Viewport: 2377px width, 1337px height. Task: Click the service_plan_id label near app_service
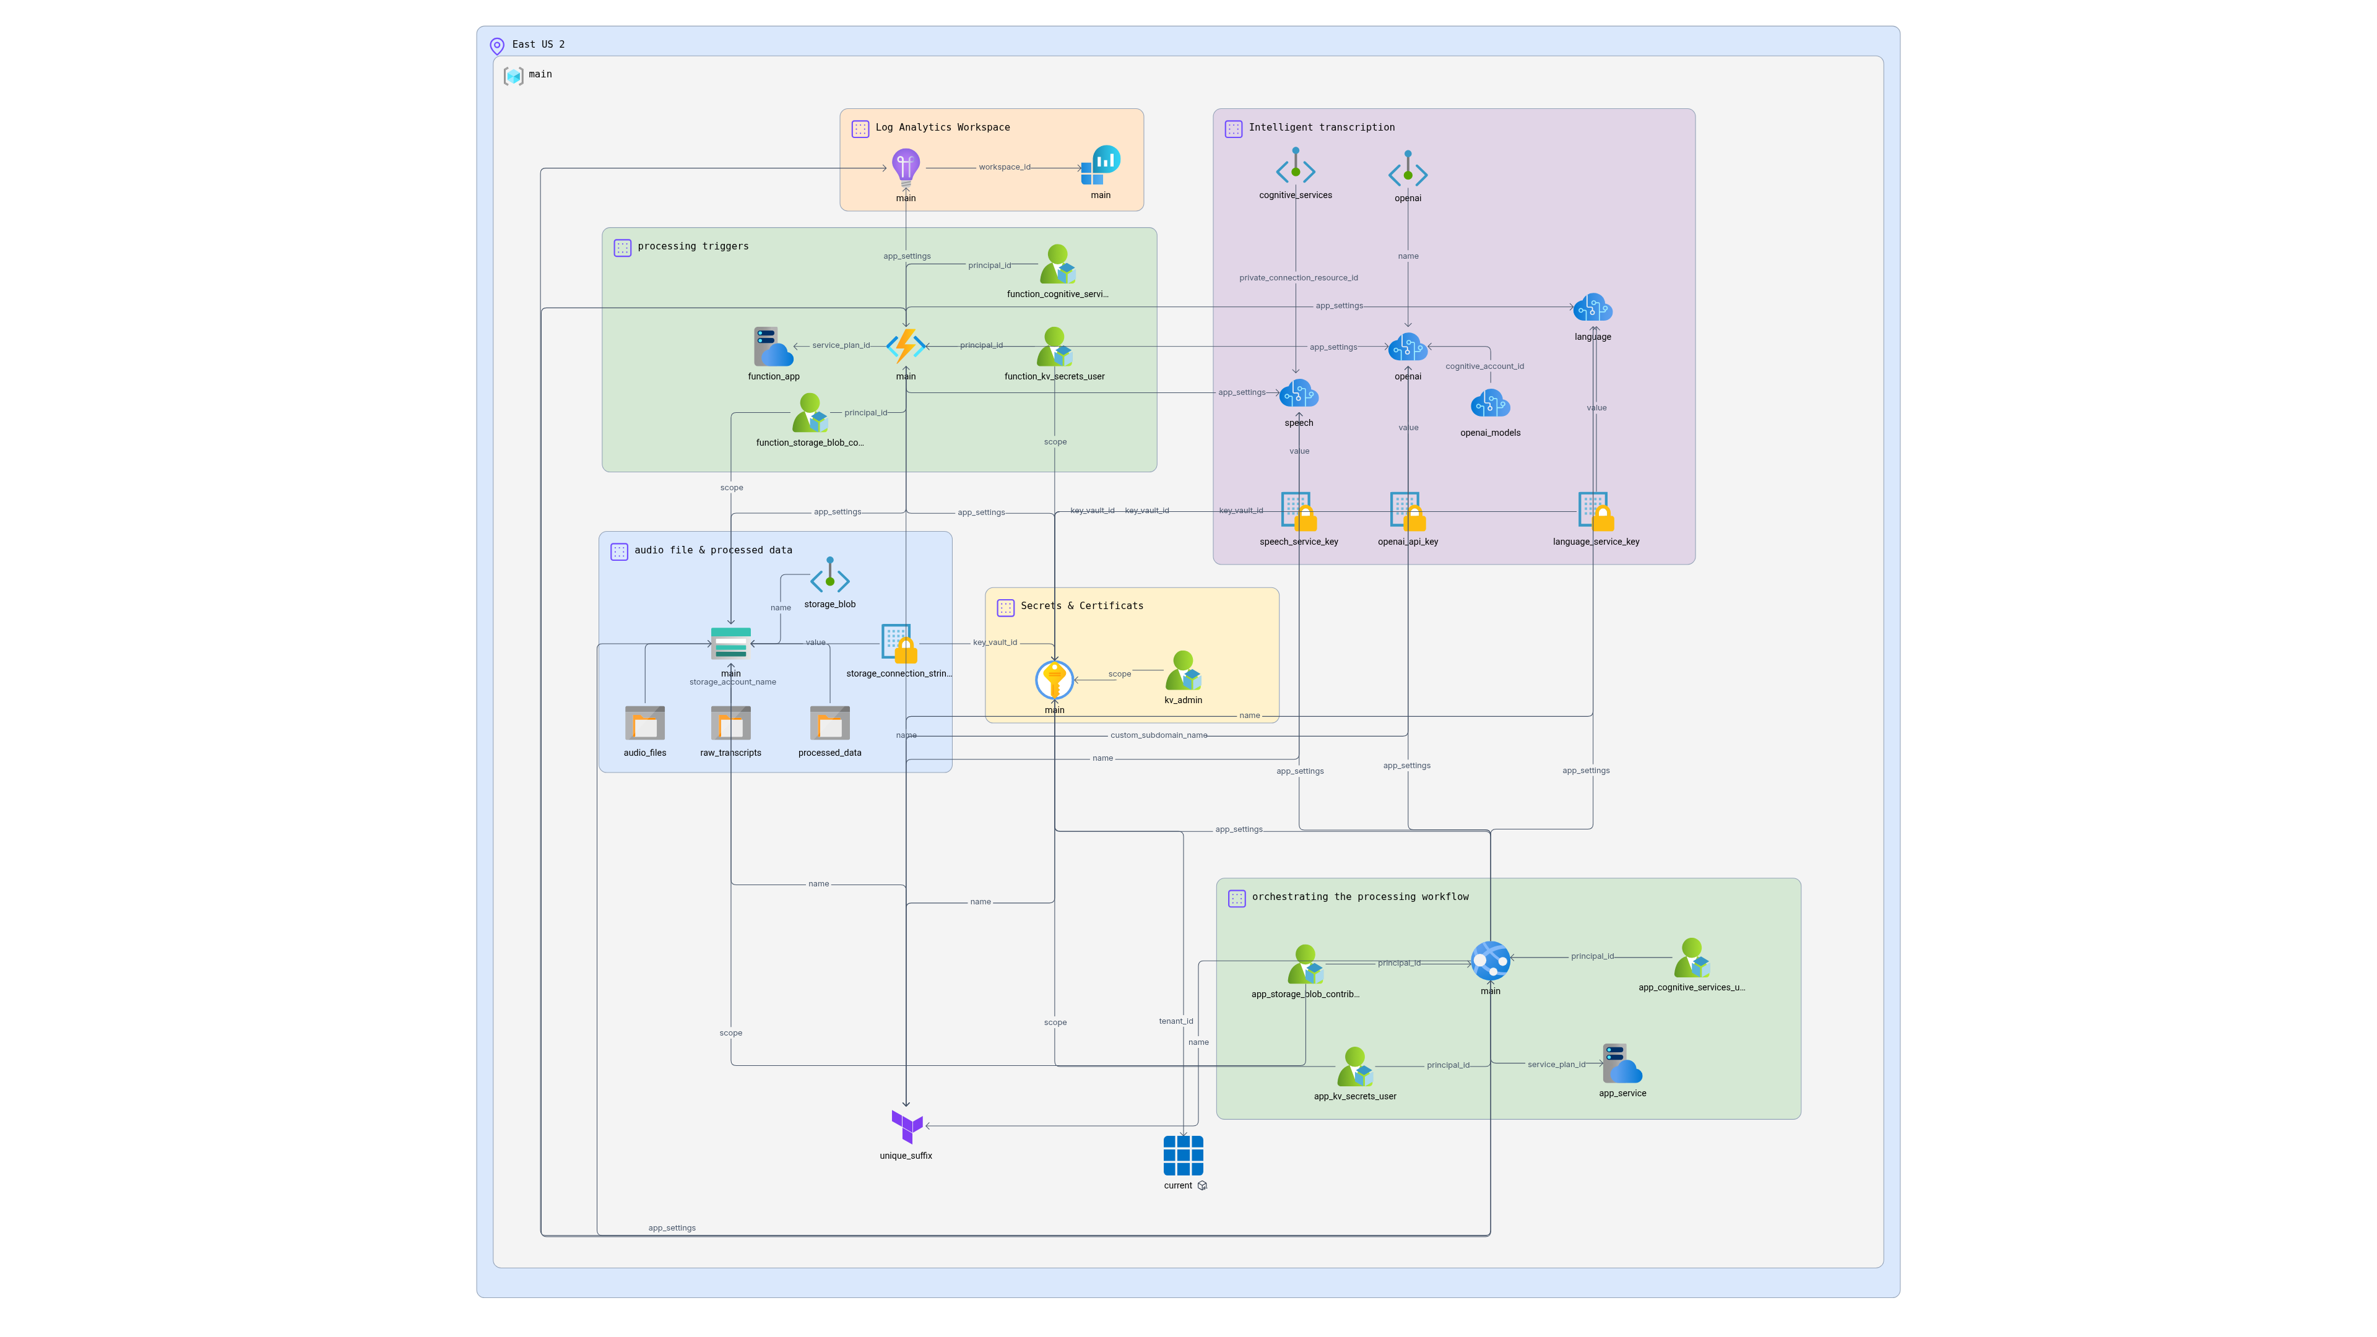1556,1065
